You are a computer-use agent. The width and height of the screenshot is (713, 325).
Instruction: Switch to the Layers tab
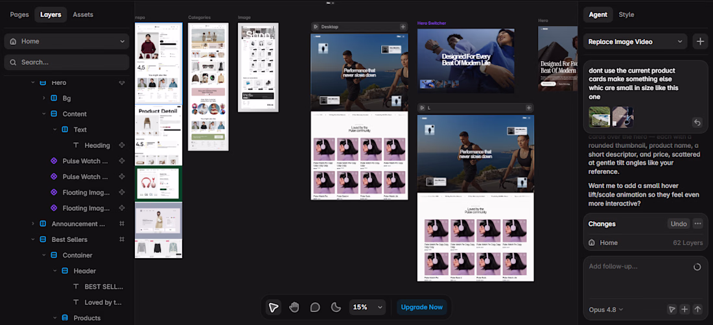(51, 14)
